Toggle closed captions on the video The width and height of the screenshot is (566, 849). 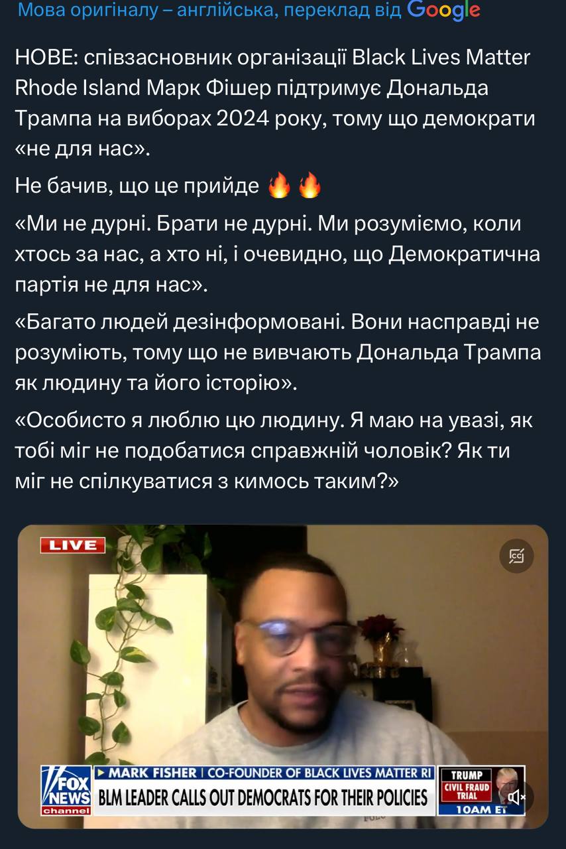[516, 556]
